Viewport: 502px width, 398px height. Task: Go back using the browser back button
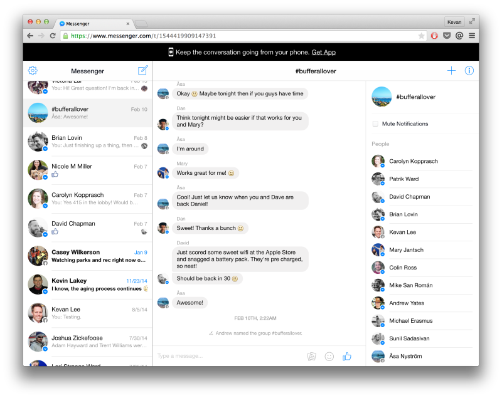click(29, 36)
